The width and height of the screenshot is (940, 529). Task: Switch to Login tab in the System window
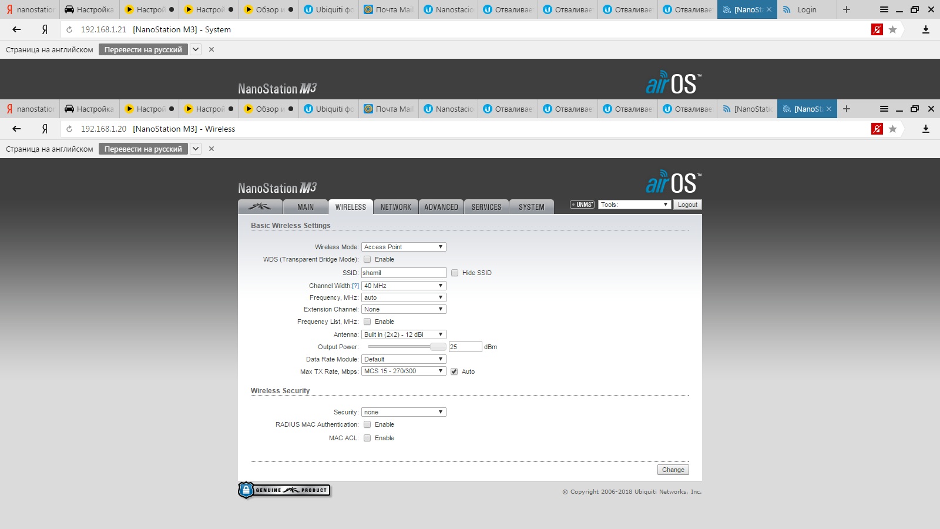(x=806, y=9)
